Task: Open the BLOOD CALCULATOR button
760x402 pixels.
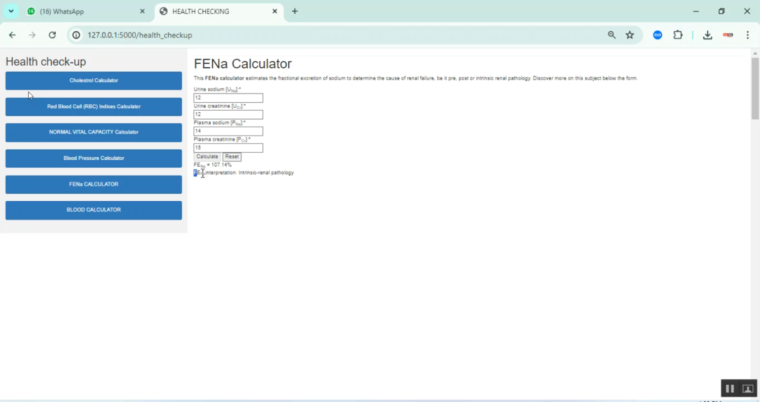Action: (x=94, y=210)
